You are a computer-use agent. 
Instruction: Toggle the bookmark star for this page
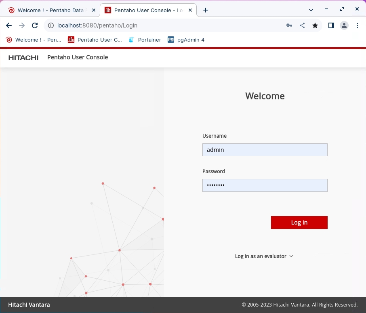point(315,25)
